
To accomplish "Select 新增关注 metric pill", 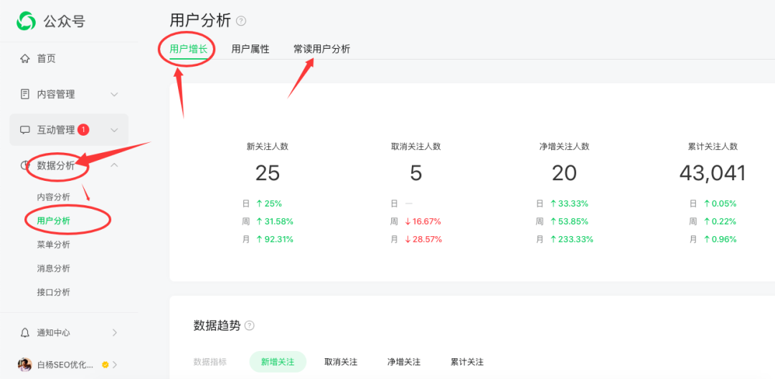I will coord(278,362).
